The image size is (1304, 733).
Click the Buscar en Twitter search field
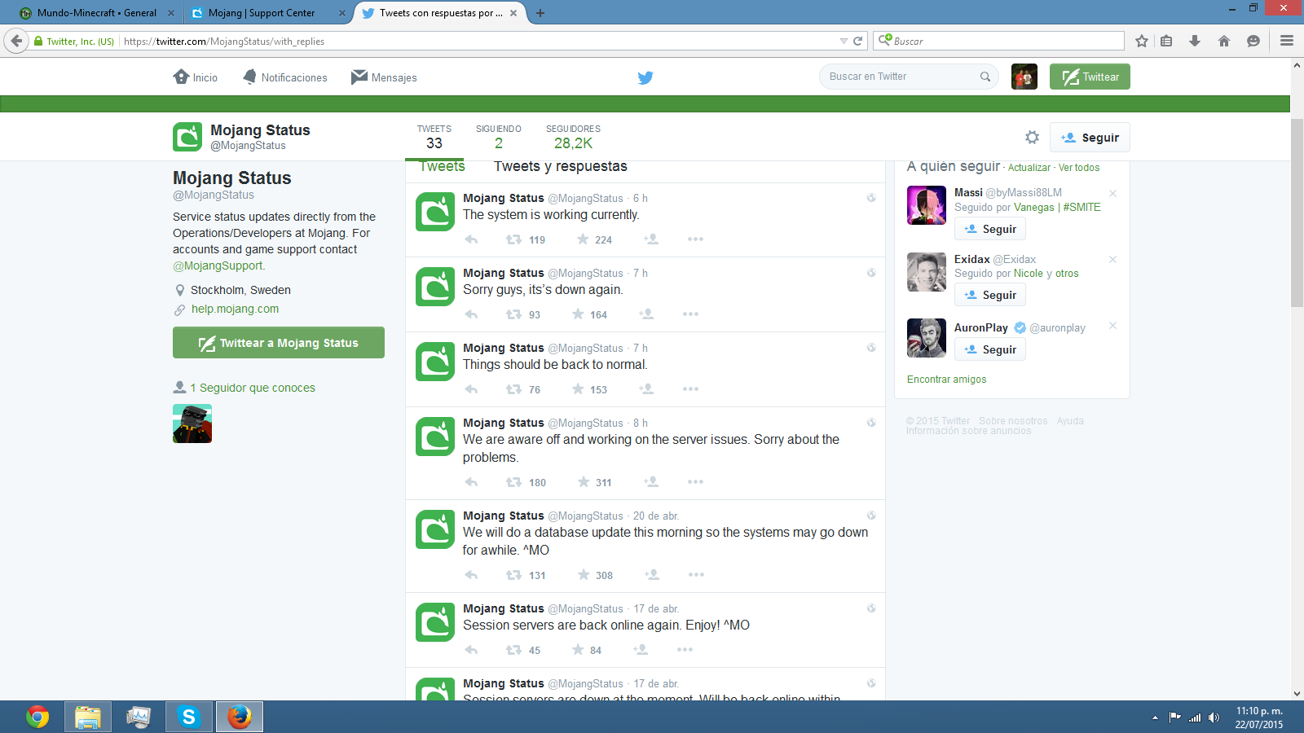pyautogui.click(x=901, y=77)
